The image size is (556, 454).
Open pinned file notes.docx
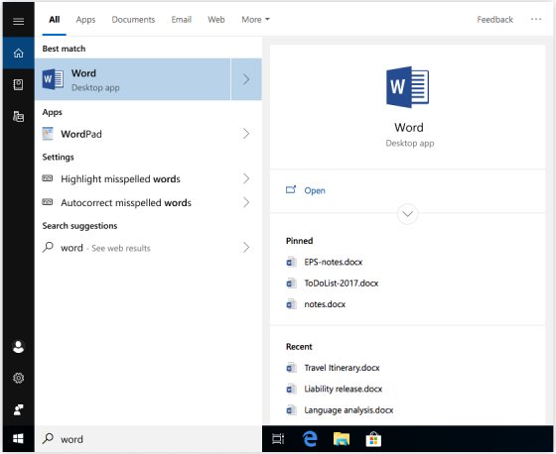pyautogui.click(x=325, y=304)
